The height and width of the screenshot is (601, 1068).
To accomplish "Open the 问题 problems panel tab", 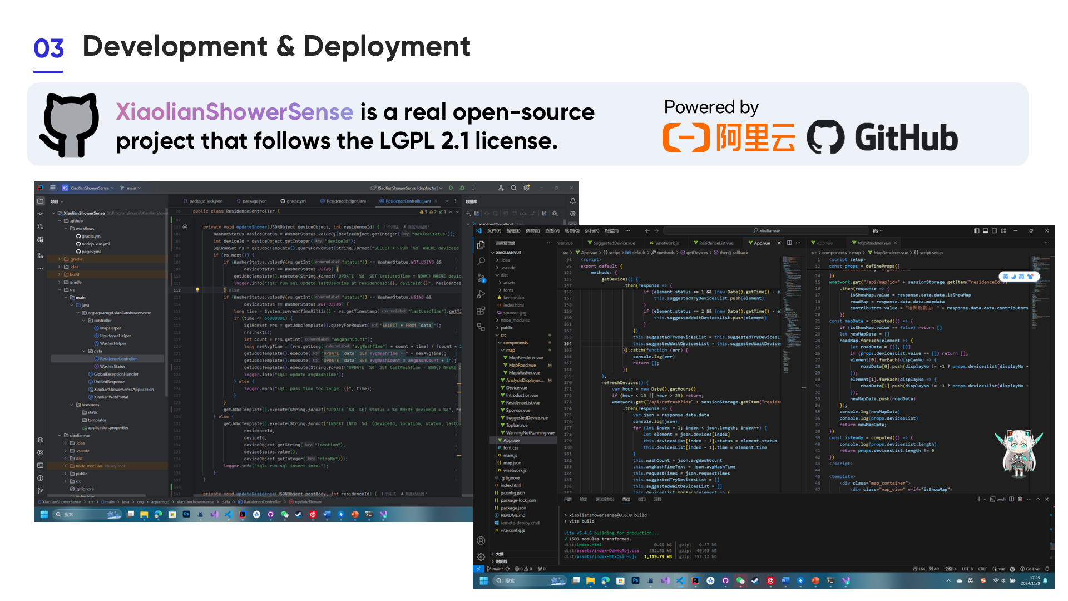I will (568, 499).
